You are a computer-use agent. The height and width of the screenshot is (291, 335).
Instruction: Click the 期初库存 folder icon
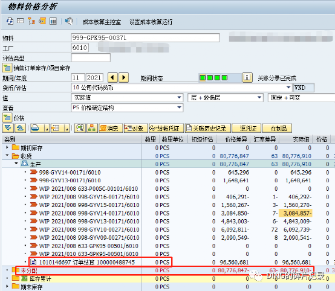point(15,147)
